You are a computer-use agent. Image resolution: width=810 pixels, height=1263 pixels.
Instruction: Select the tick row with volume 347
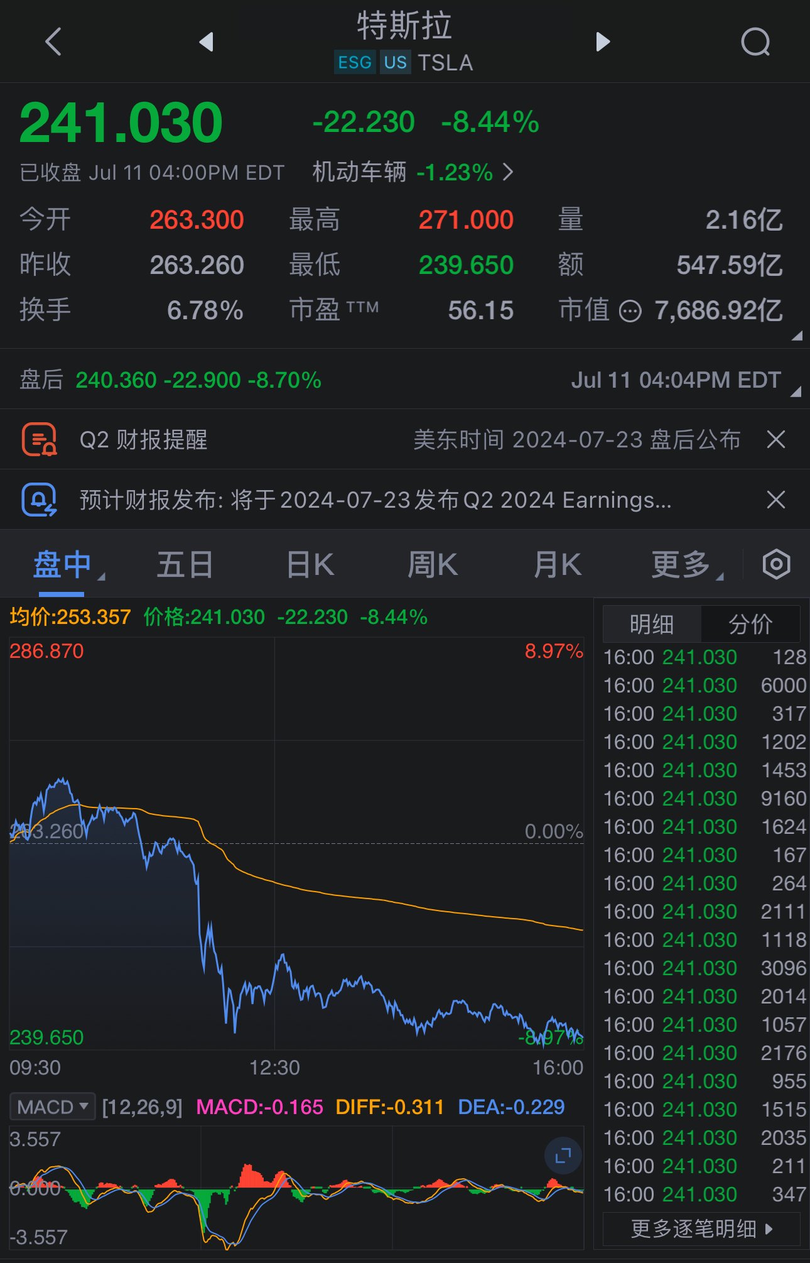click(x=705, y=1194)
